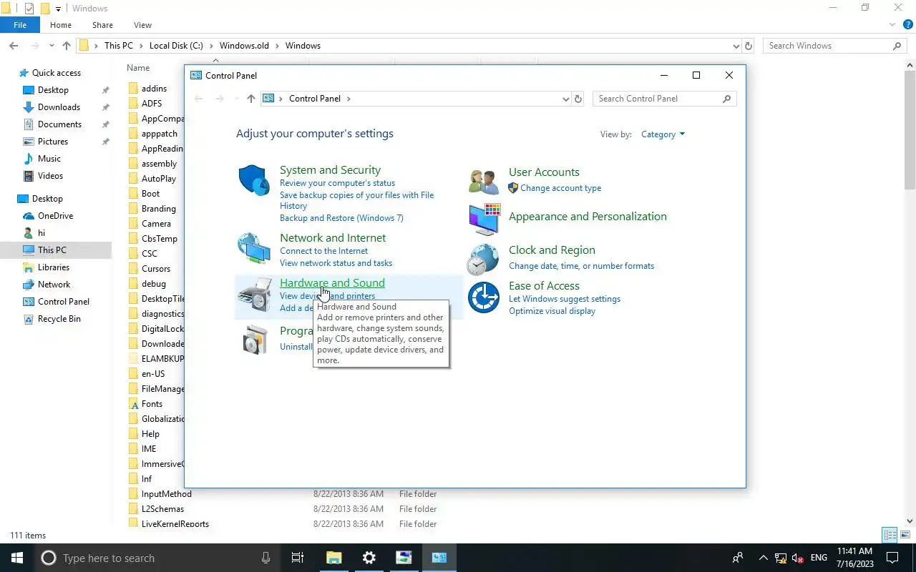Image resolution: width=916 pixels, height=572 pixels.
Task: Click Review your computer's status
Action: (x=337, y=183)
